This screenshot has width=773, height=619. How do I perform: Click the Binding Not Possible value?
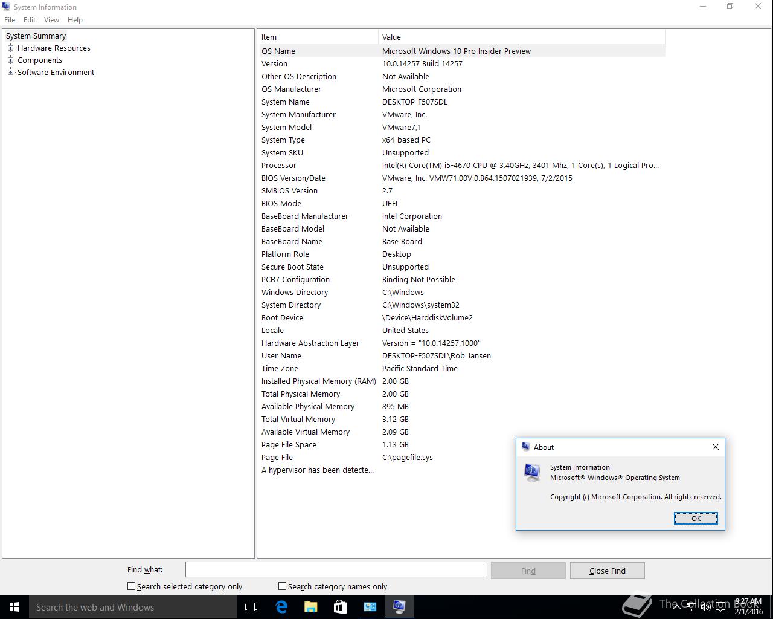tap(419, 279)
